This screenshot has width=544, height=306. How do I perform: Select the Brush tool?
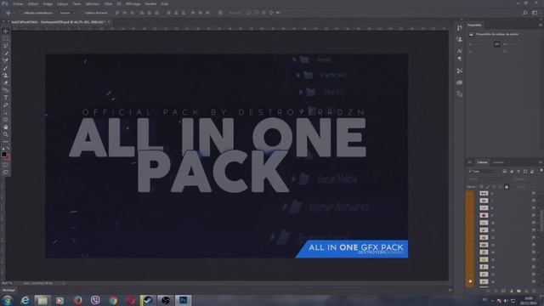6,68
